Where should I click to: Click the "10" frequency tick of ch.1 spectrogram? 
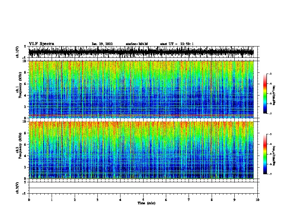coord(24,61)
